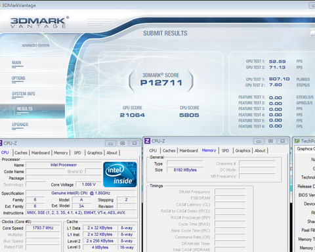Click CPU Test 1 value 807.10

(x=280, y=79)
